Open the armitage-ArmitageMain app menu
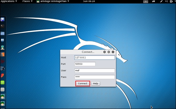 pos(53,1)
